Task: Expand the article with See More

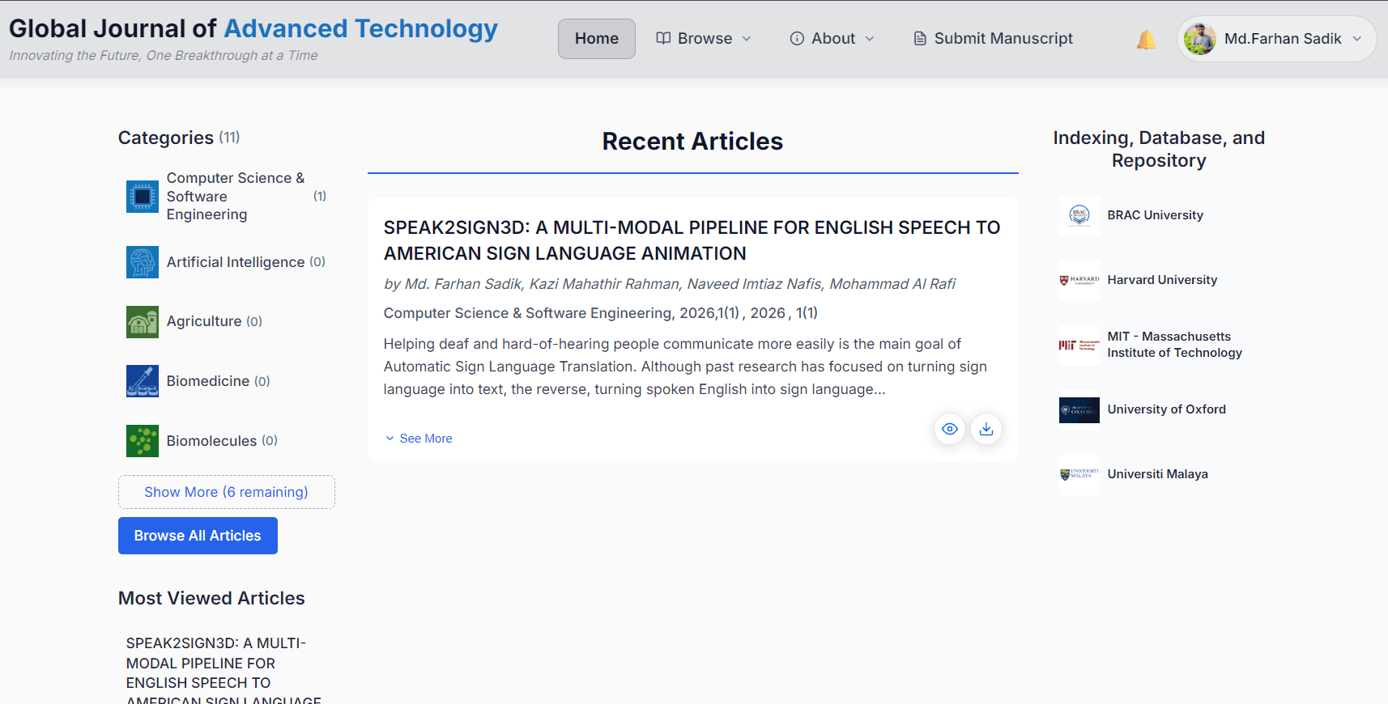Action: point(419,439)
